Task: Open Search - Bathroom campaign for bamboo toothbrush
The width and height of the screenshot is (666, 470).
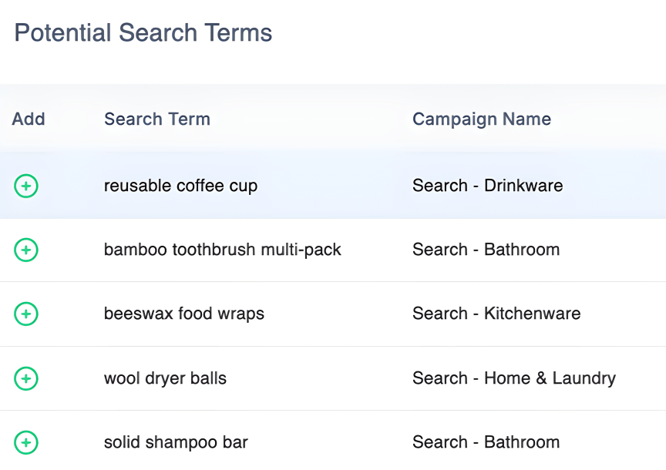Action: 486,250
